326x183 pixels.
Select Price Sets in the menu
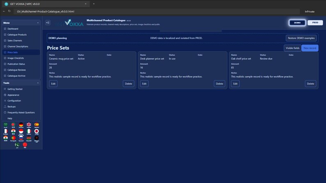pos(21,53)
